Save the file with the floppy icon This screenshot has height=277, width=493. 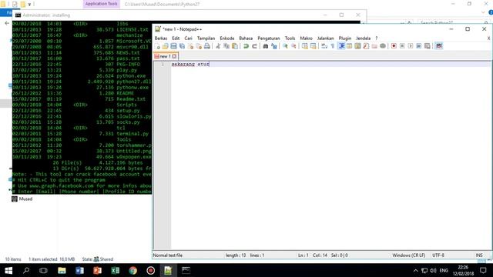tap(173, 46)
